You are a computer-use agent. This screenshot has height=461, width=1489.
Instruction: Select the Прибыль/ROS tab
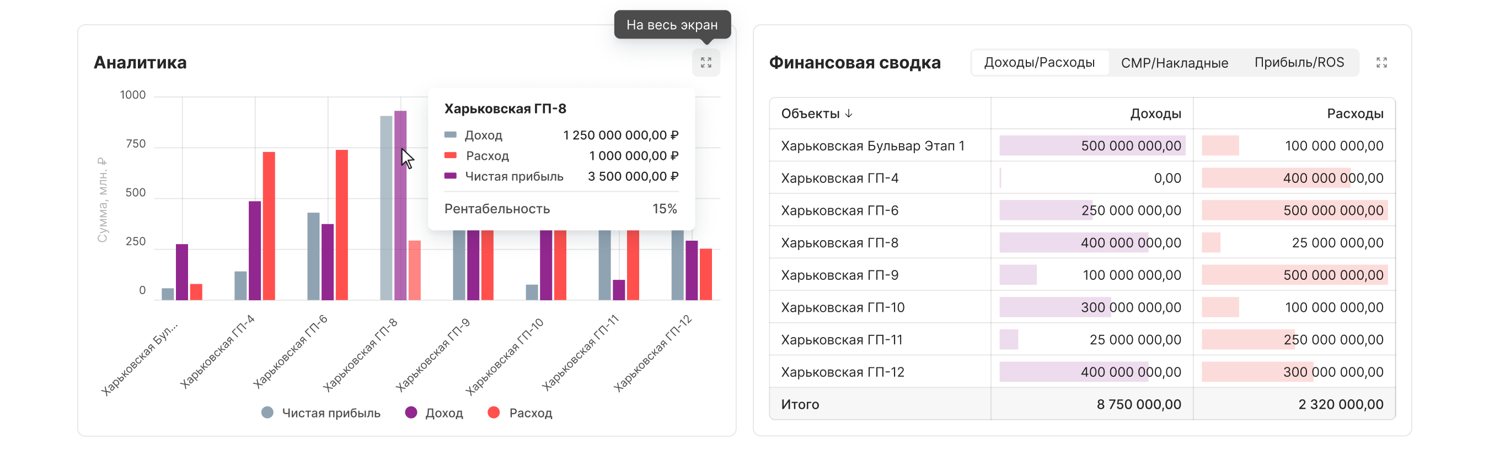(1298, 62)
